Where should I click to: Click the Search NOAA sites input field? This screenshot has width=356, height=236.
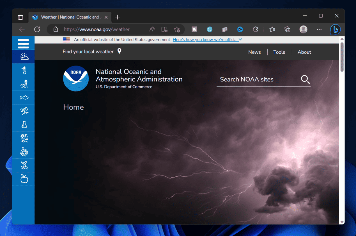point(252,80)
